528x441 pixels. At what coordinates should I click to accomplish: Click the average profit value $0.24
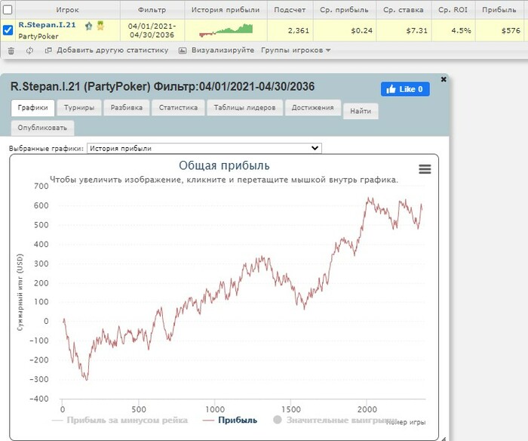click(x=361, y=31)
